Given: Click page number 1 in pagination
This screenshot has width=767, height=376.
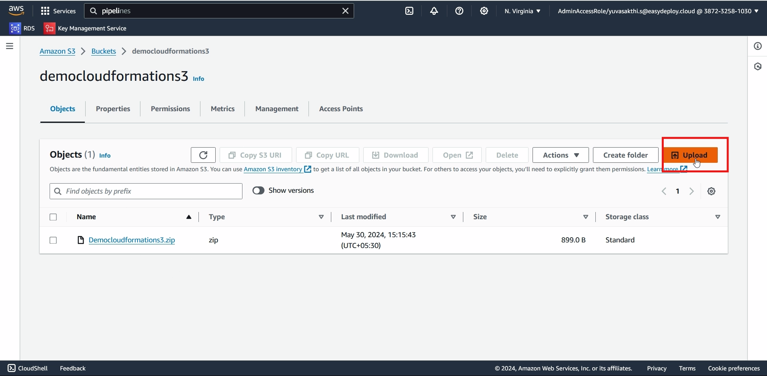Looking at the screenshot, I should (678, 191).
